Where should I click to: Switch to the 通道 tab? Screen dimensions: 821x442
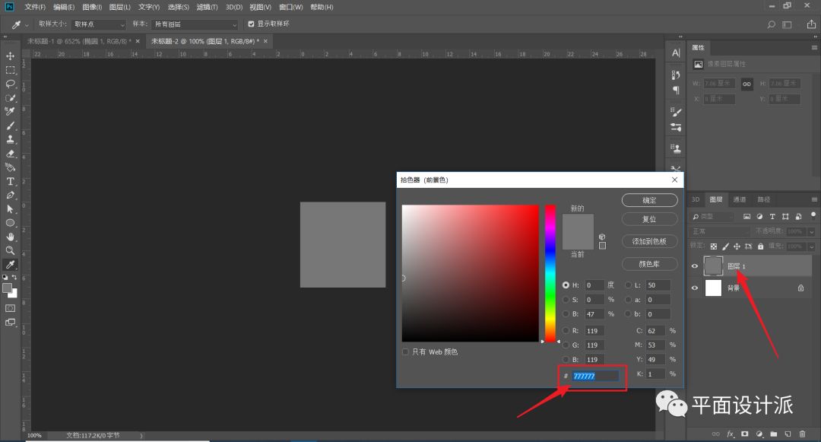[x=739, y=199]
